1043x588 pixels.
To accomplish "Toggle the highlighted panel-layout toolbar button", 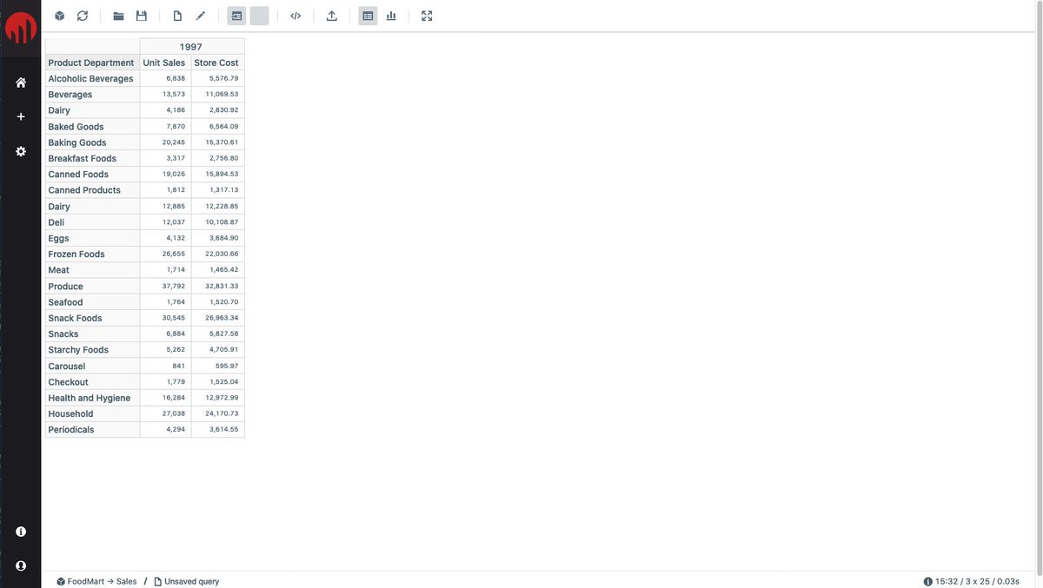I will click(236, 16).
